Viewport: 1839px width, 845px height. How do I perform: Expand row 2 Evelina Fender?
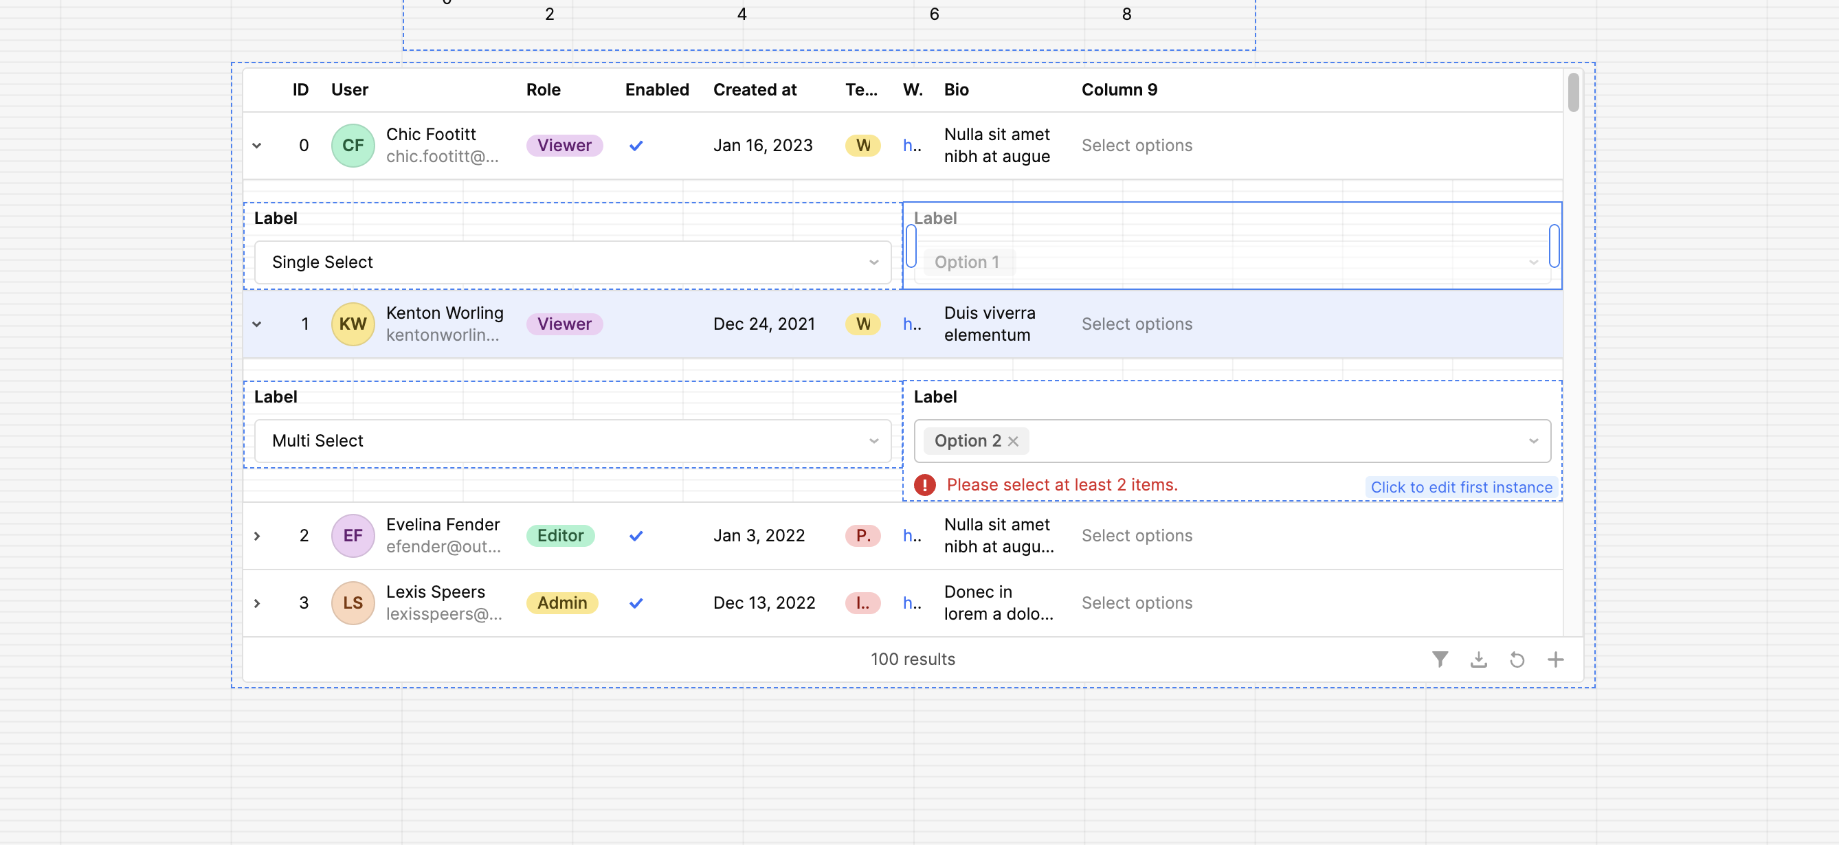pos(257,535)
